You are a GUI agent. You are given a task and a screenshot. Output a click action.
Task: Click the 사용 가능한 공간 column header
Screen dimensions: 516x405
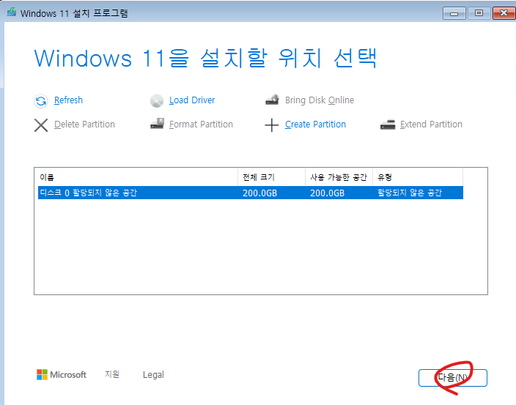[339, 177]
